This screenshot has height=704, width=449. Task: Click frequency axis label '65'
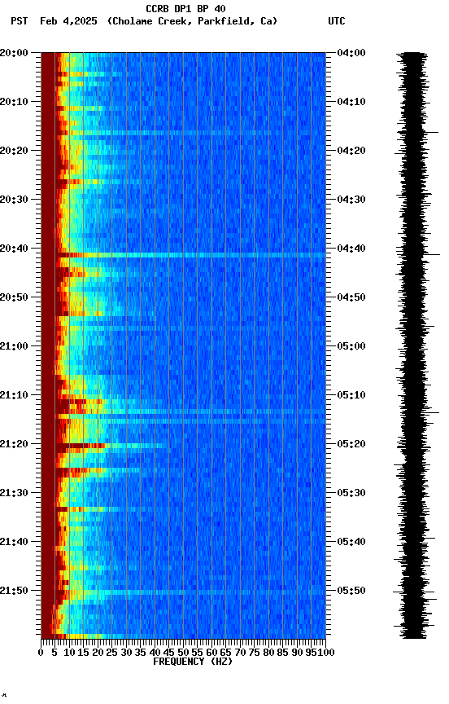226,653
